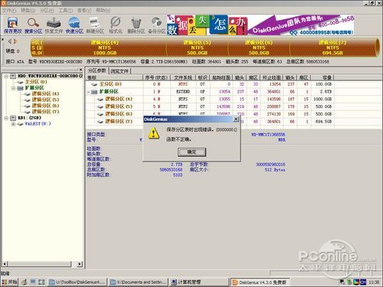The image size is (383, 287).
Task: Click the Delete Partition trash icon
Action: pos(136,25)
